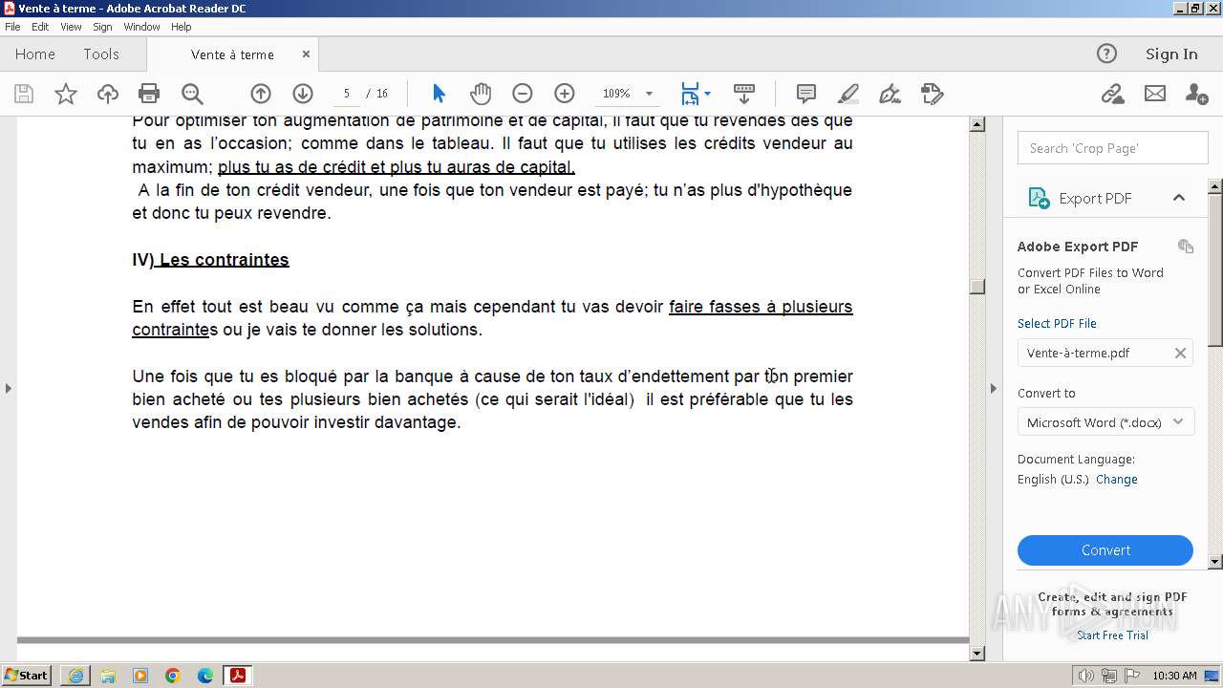Click the document scroll up arrow
This screenshot has height=688, width=1223.
click(977, 124)
